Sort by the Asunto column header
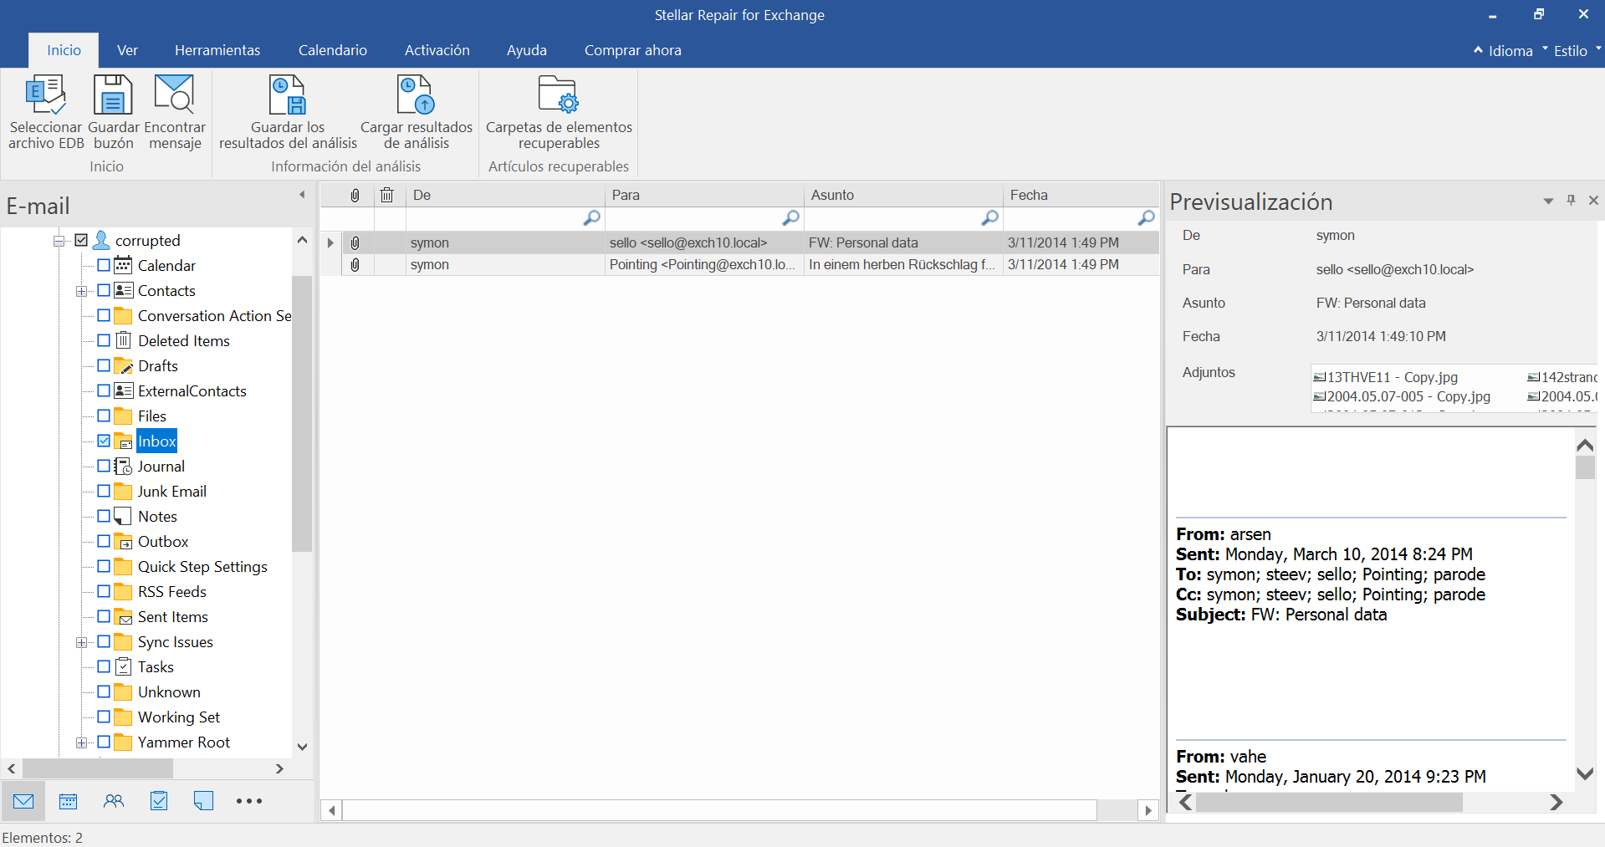This screenshot has height=847, width=1605. click(903, 195)
